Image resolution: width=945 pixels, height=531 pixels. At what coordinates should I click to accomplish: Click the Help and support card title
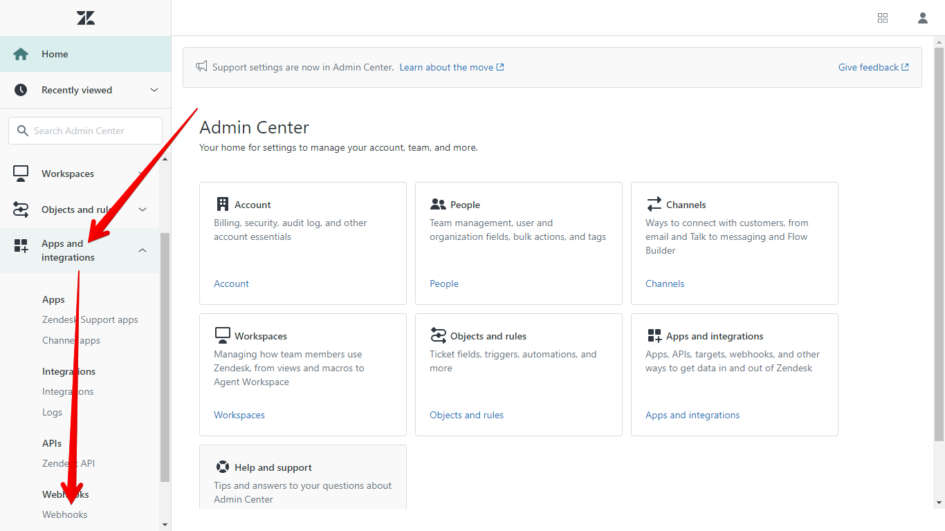click(273, 467)
